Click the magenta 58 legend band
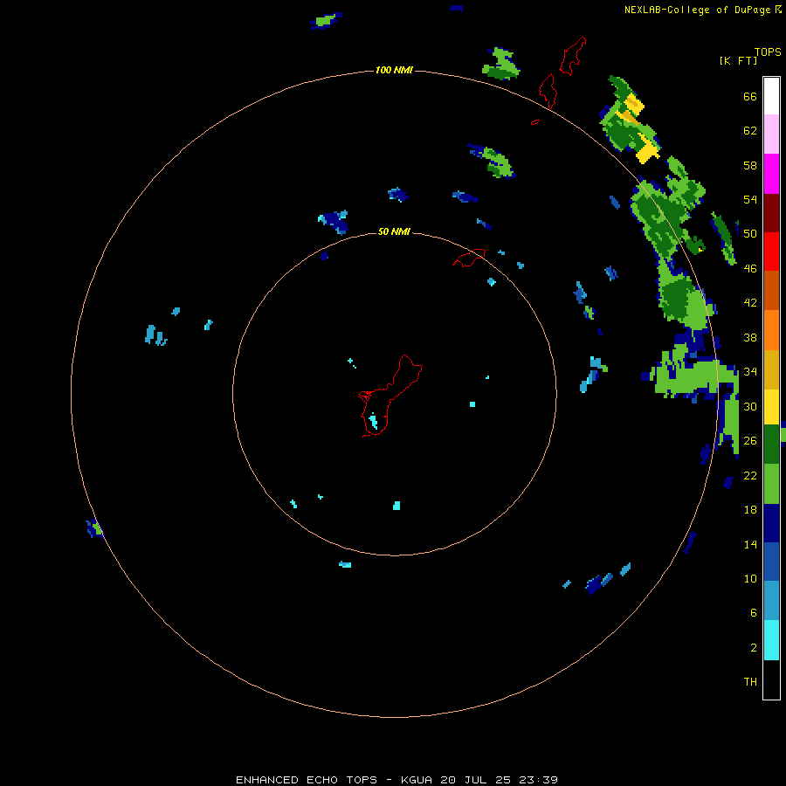 click(771, 174)
